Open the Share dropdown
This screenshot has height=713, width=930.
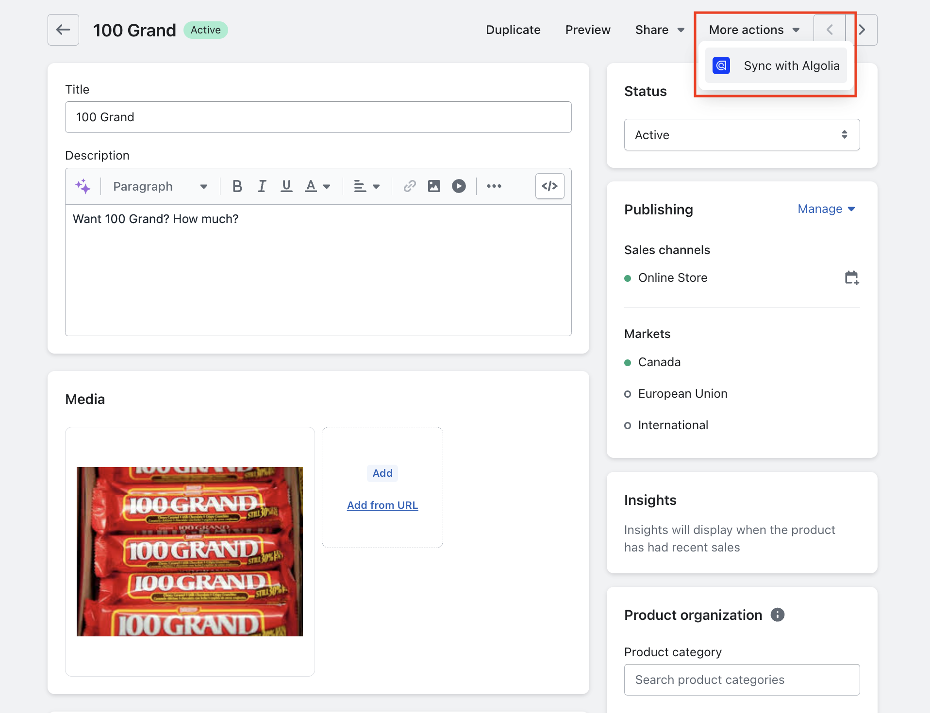pos(660,30)
